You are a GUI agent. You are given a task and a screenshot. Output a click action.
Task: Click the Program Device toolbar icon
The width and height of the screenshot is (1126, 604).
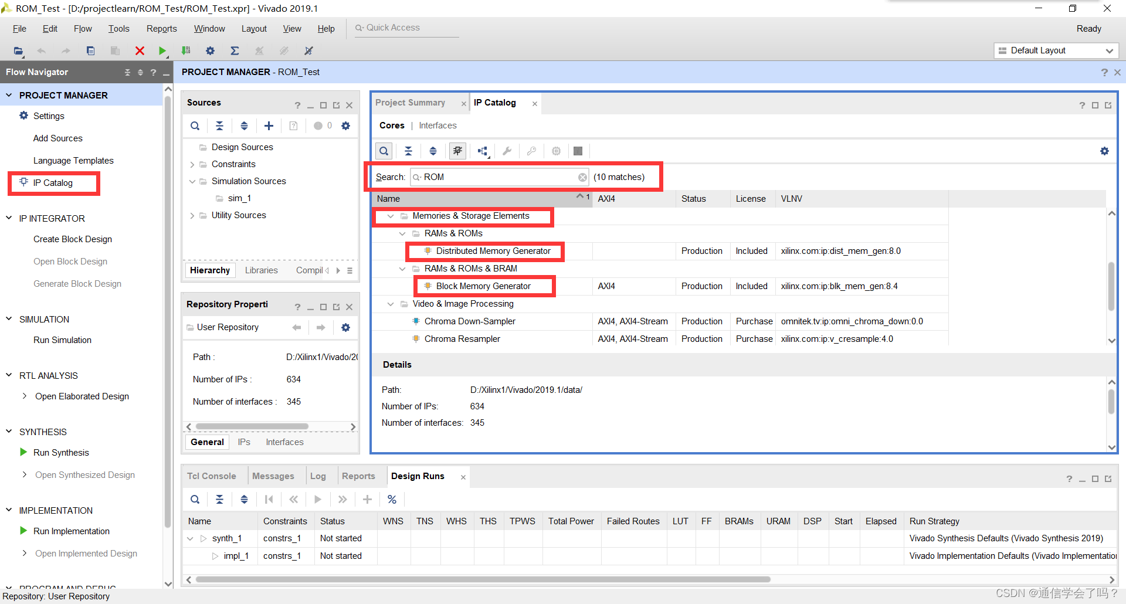pyautogui.click(x=186, y=51)
